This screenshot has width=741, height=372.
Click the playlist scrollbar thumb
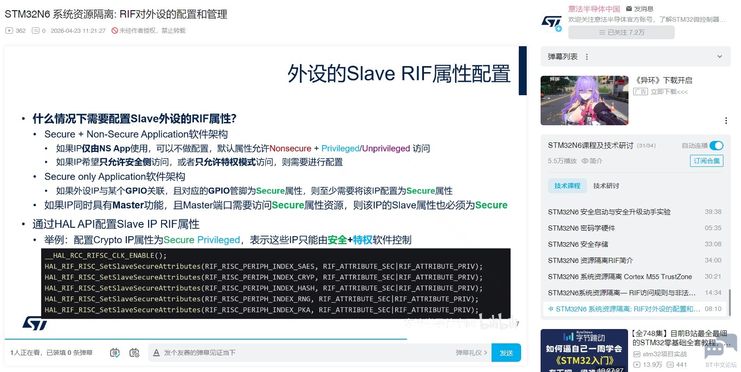[730, 302]
